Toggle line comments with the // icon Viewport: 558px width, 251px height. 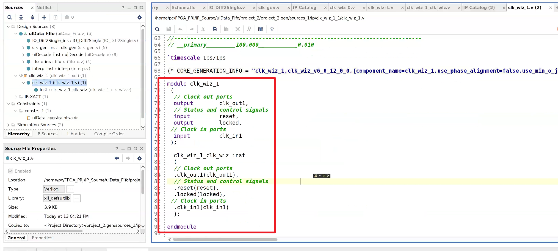249,29
